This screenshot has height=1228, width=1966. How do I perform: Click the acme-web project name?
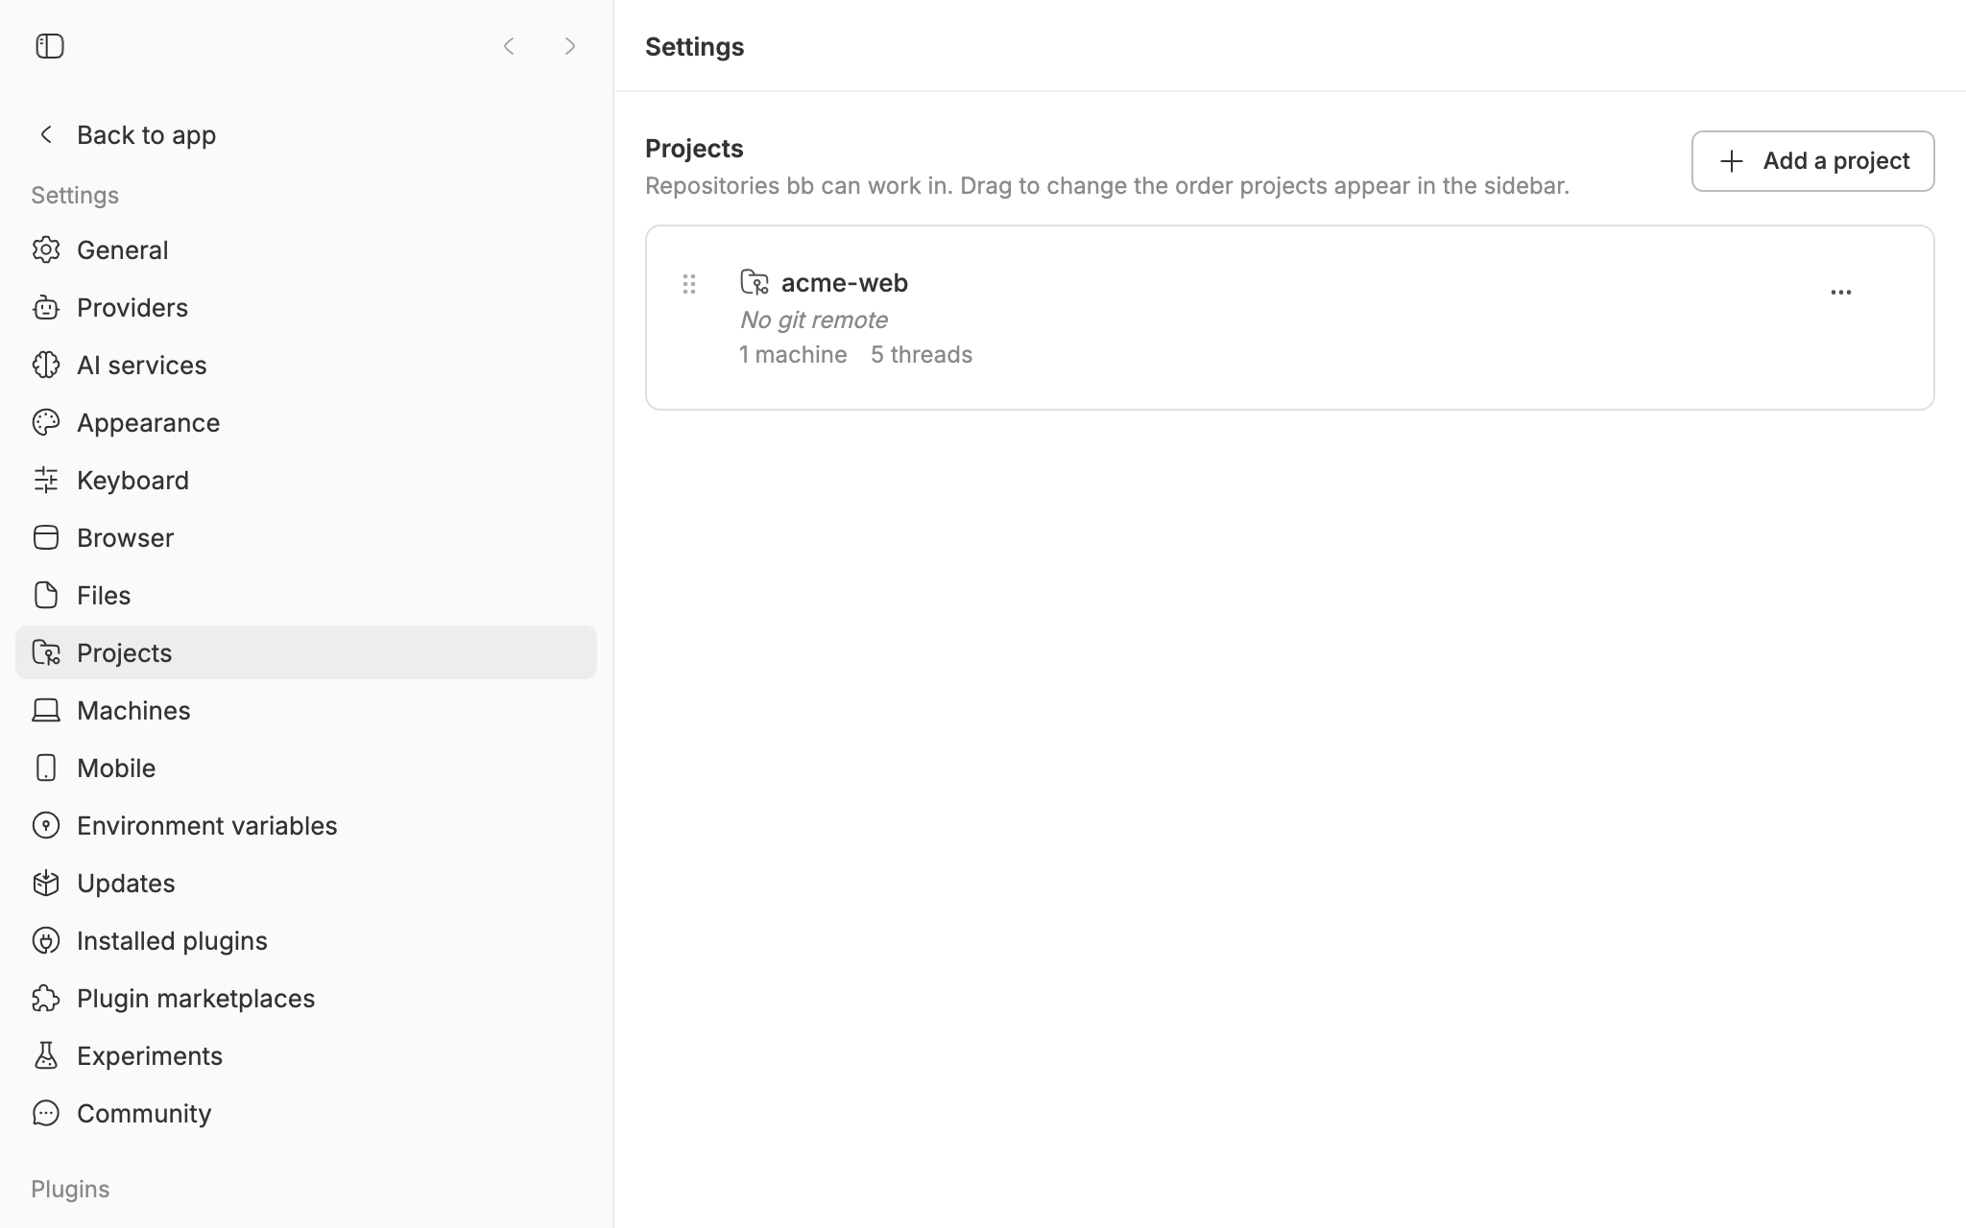(x=845, y=282)
